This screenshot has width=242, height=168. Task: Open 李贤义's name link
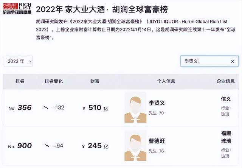157,103
